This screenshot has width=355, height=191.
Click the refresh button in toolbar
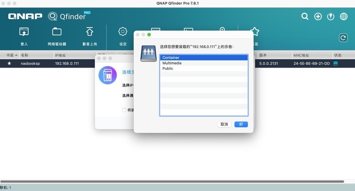[343, 38]
